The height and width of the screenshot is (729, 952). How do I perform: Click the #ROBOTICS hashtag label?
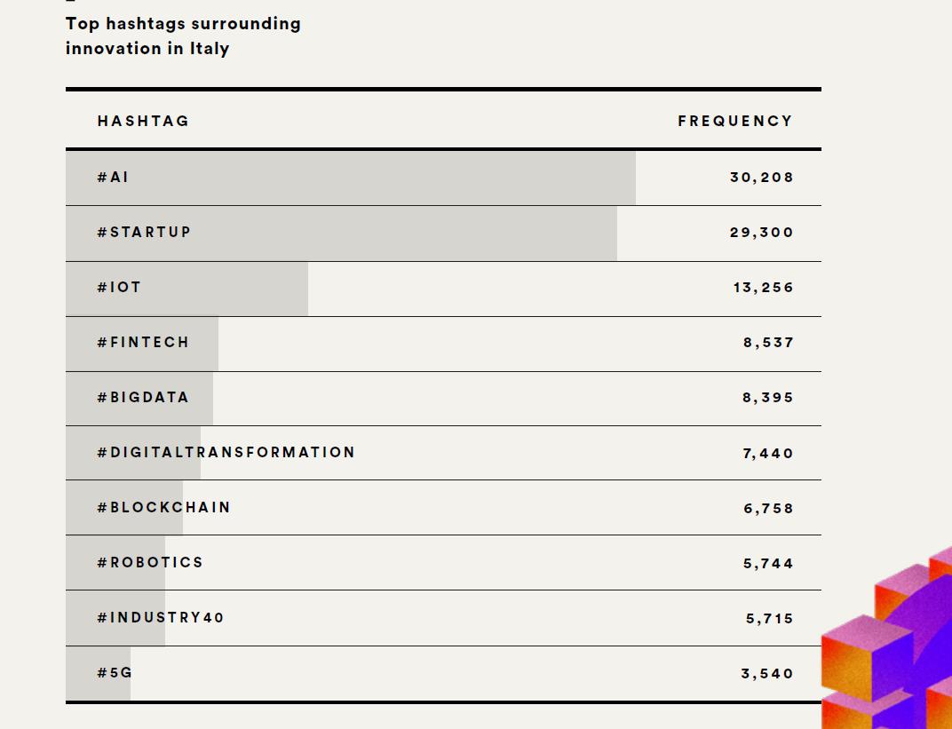tap(150, 563)
